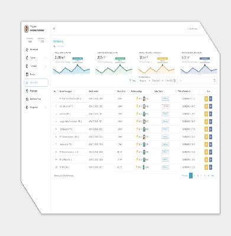
Task: Click the yellow action button in row 5
Action: coord(206,129)
